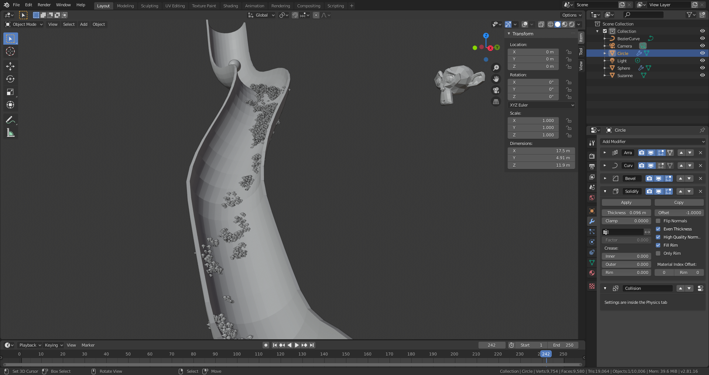Viewport: 709px width, 375px height.
Task: Click the Options button in viewport header
Action: [572, 15]
